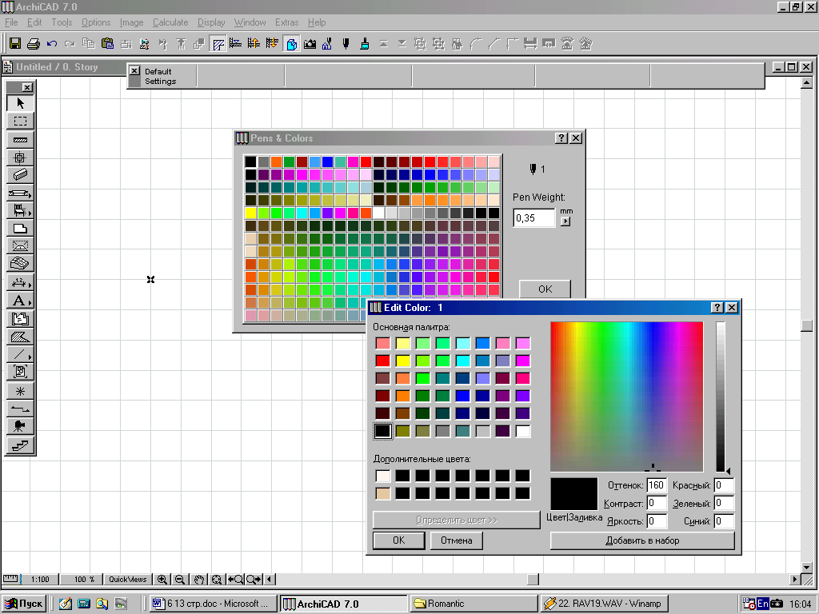819x614 pixels.
Task: Click the help question button in Edit Color
Action: coord(717,308)
